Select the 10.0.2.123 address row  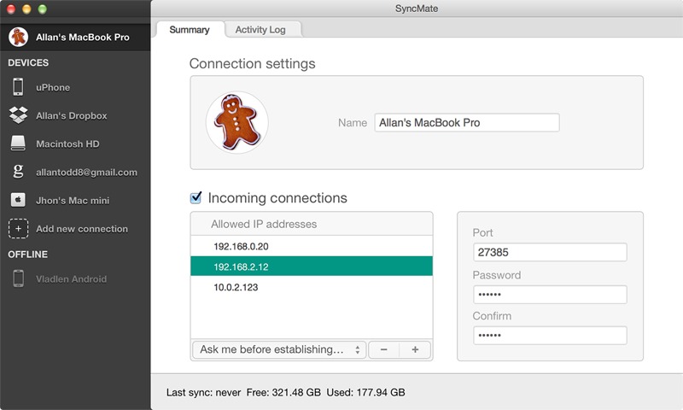click(x=312, y=287)
